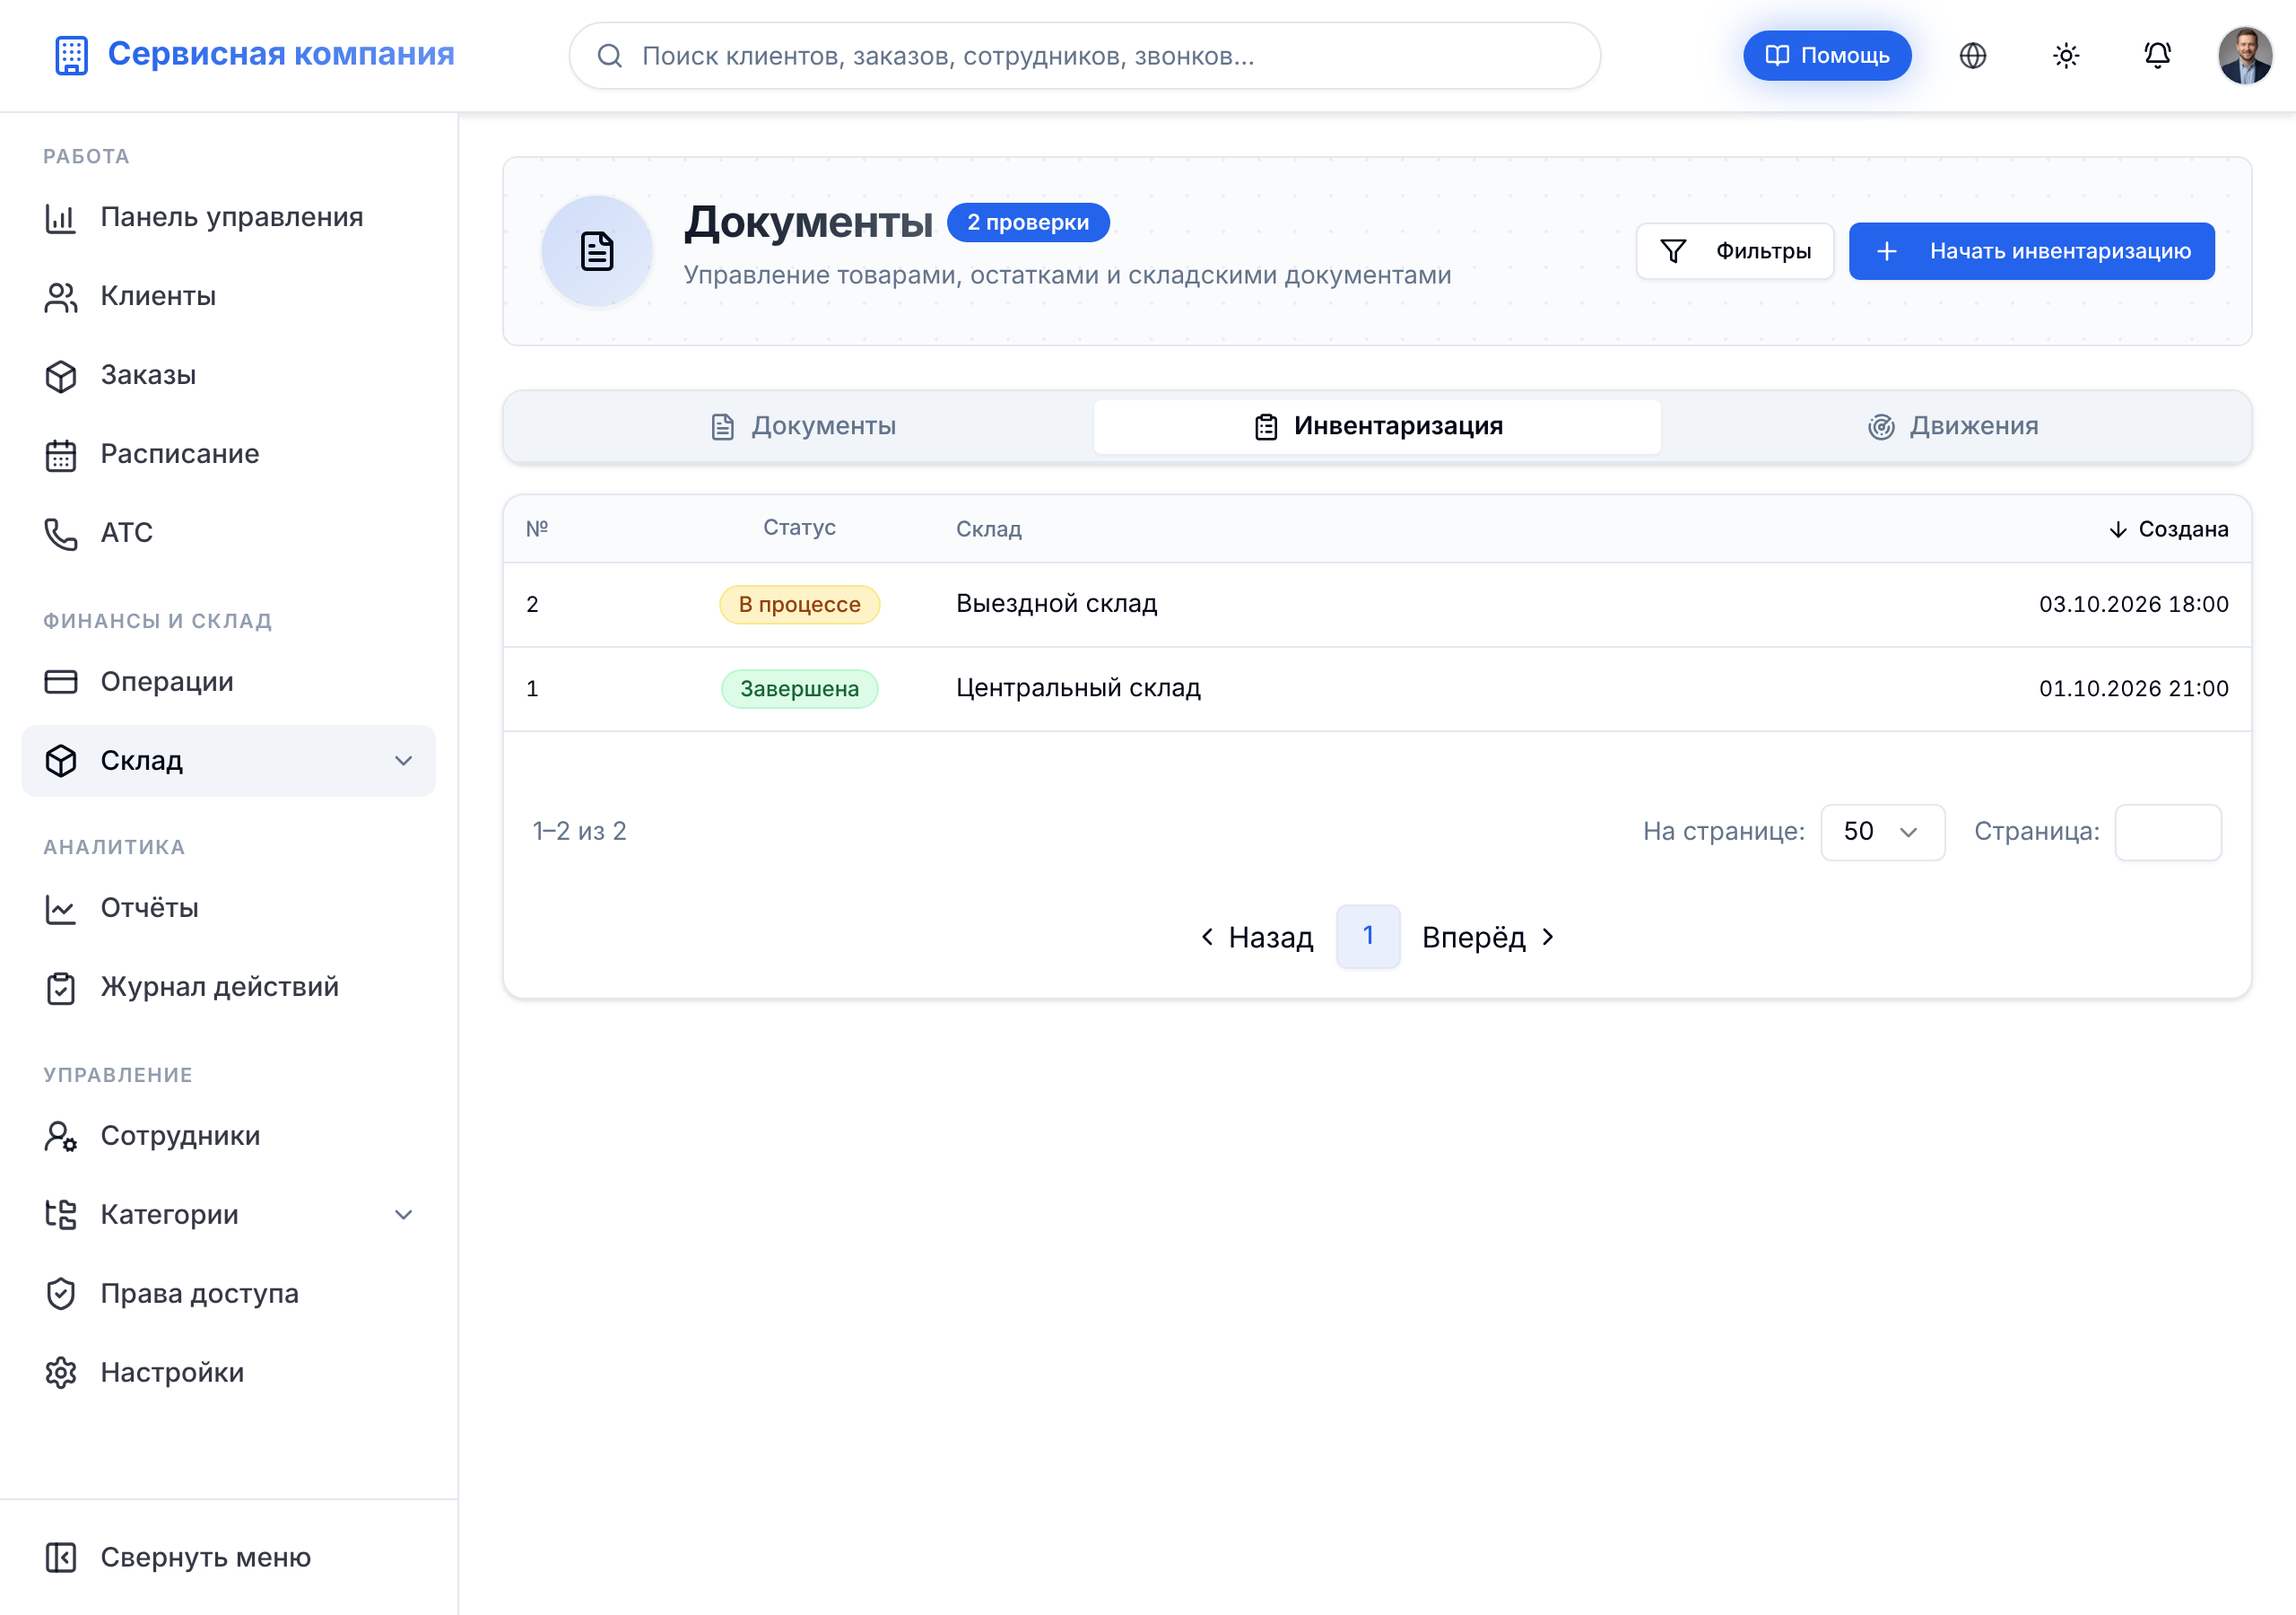Open the user profile avatar
This screenshot has height=1615, width=2296.
click(x=2245, y=56)
